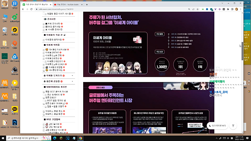
Task: Click the Windows taskbar search box
Action: click(x=29, y=138)
